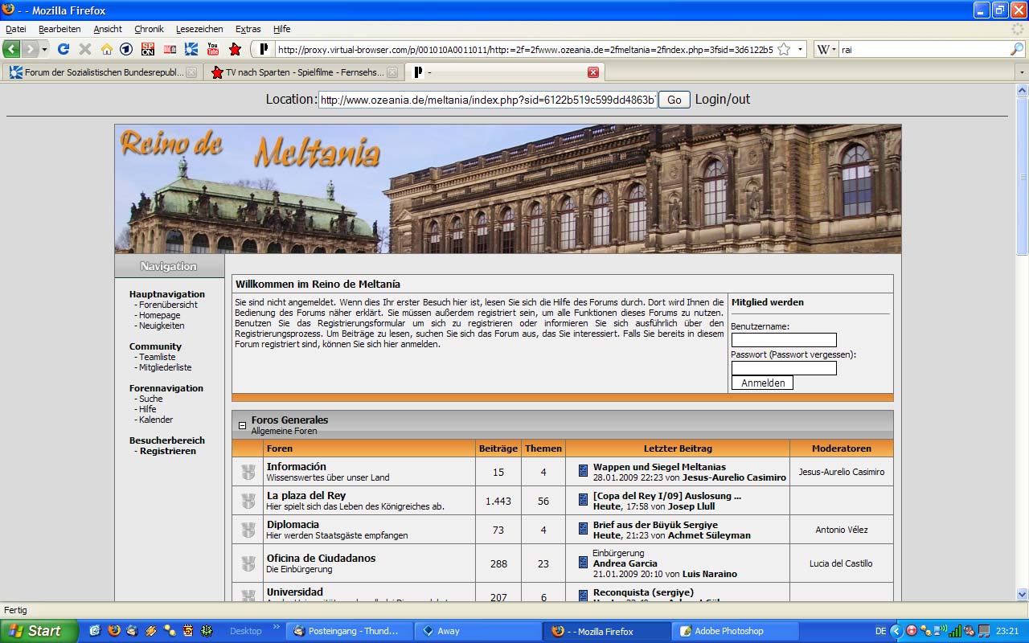Click the Go button next to Location
This screenshot has height=643, width=1029.
674,100
